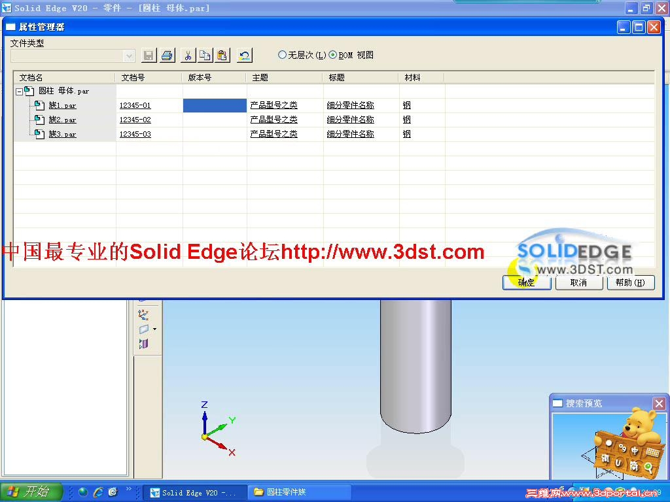This screenshot has width=670, height=502.
Task: Click 标题 column header
Action: 361,78
